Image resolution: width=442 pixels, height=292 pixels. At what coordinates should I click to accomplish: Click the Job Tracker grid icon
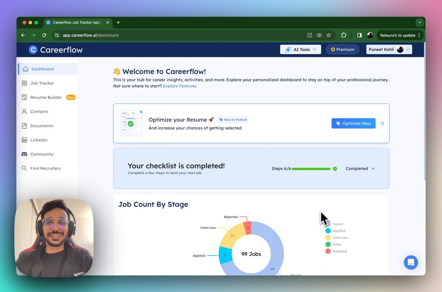(x=24, y=83)
